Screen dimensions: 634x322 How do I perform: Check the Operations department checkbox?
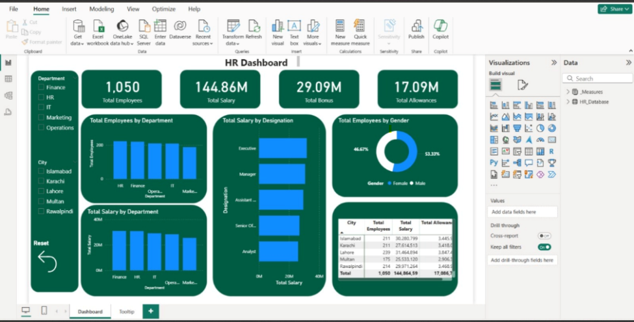point(41,127)
